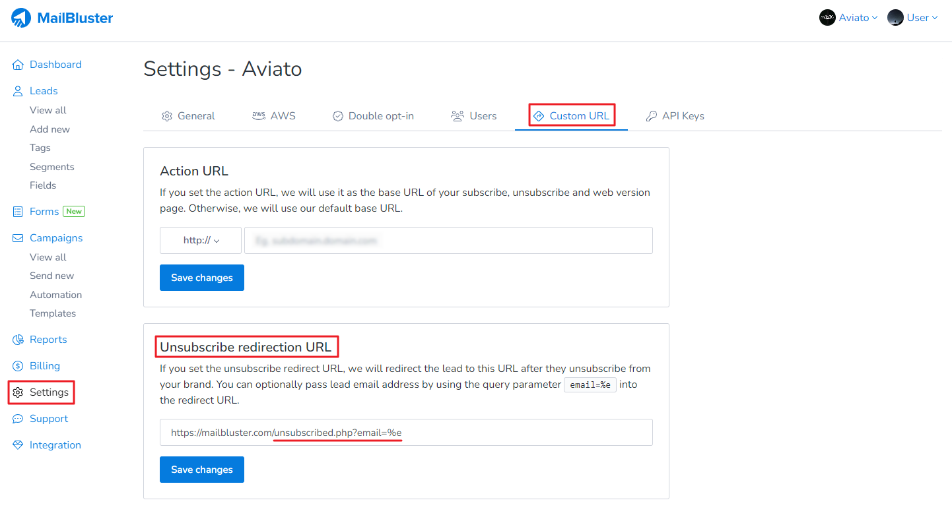Open Dashboard via the home icon
The height and width of the screenshot is (523, 952).
click(x=18, y=65)
